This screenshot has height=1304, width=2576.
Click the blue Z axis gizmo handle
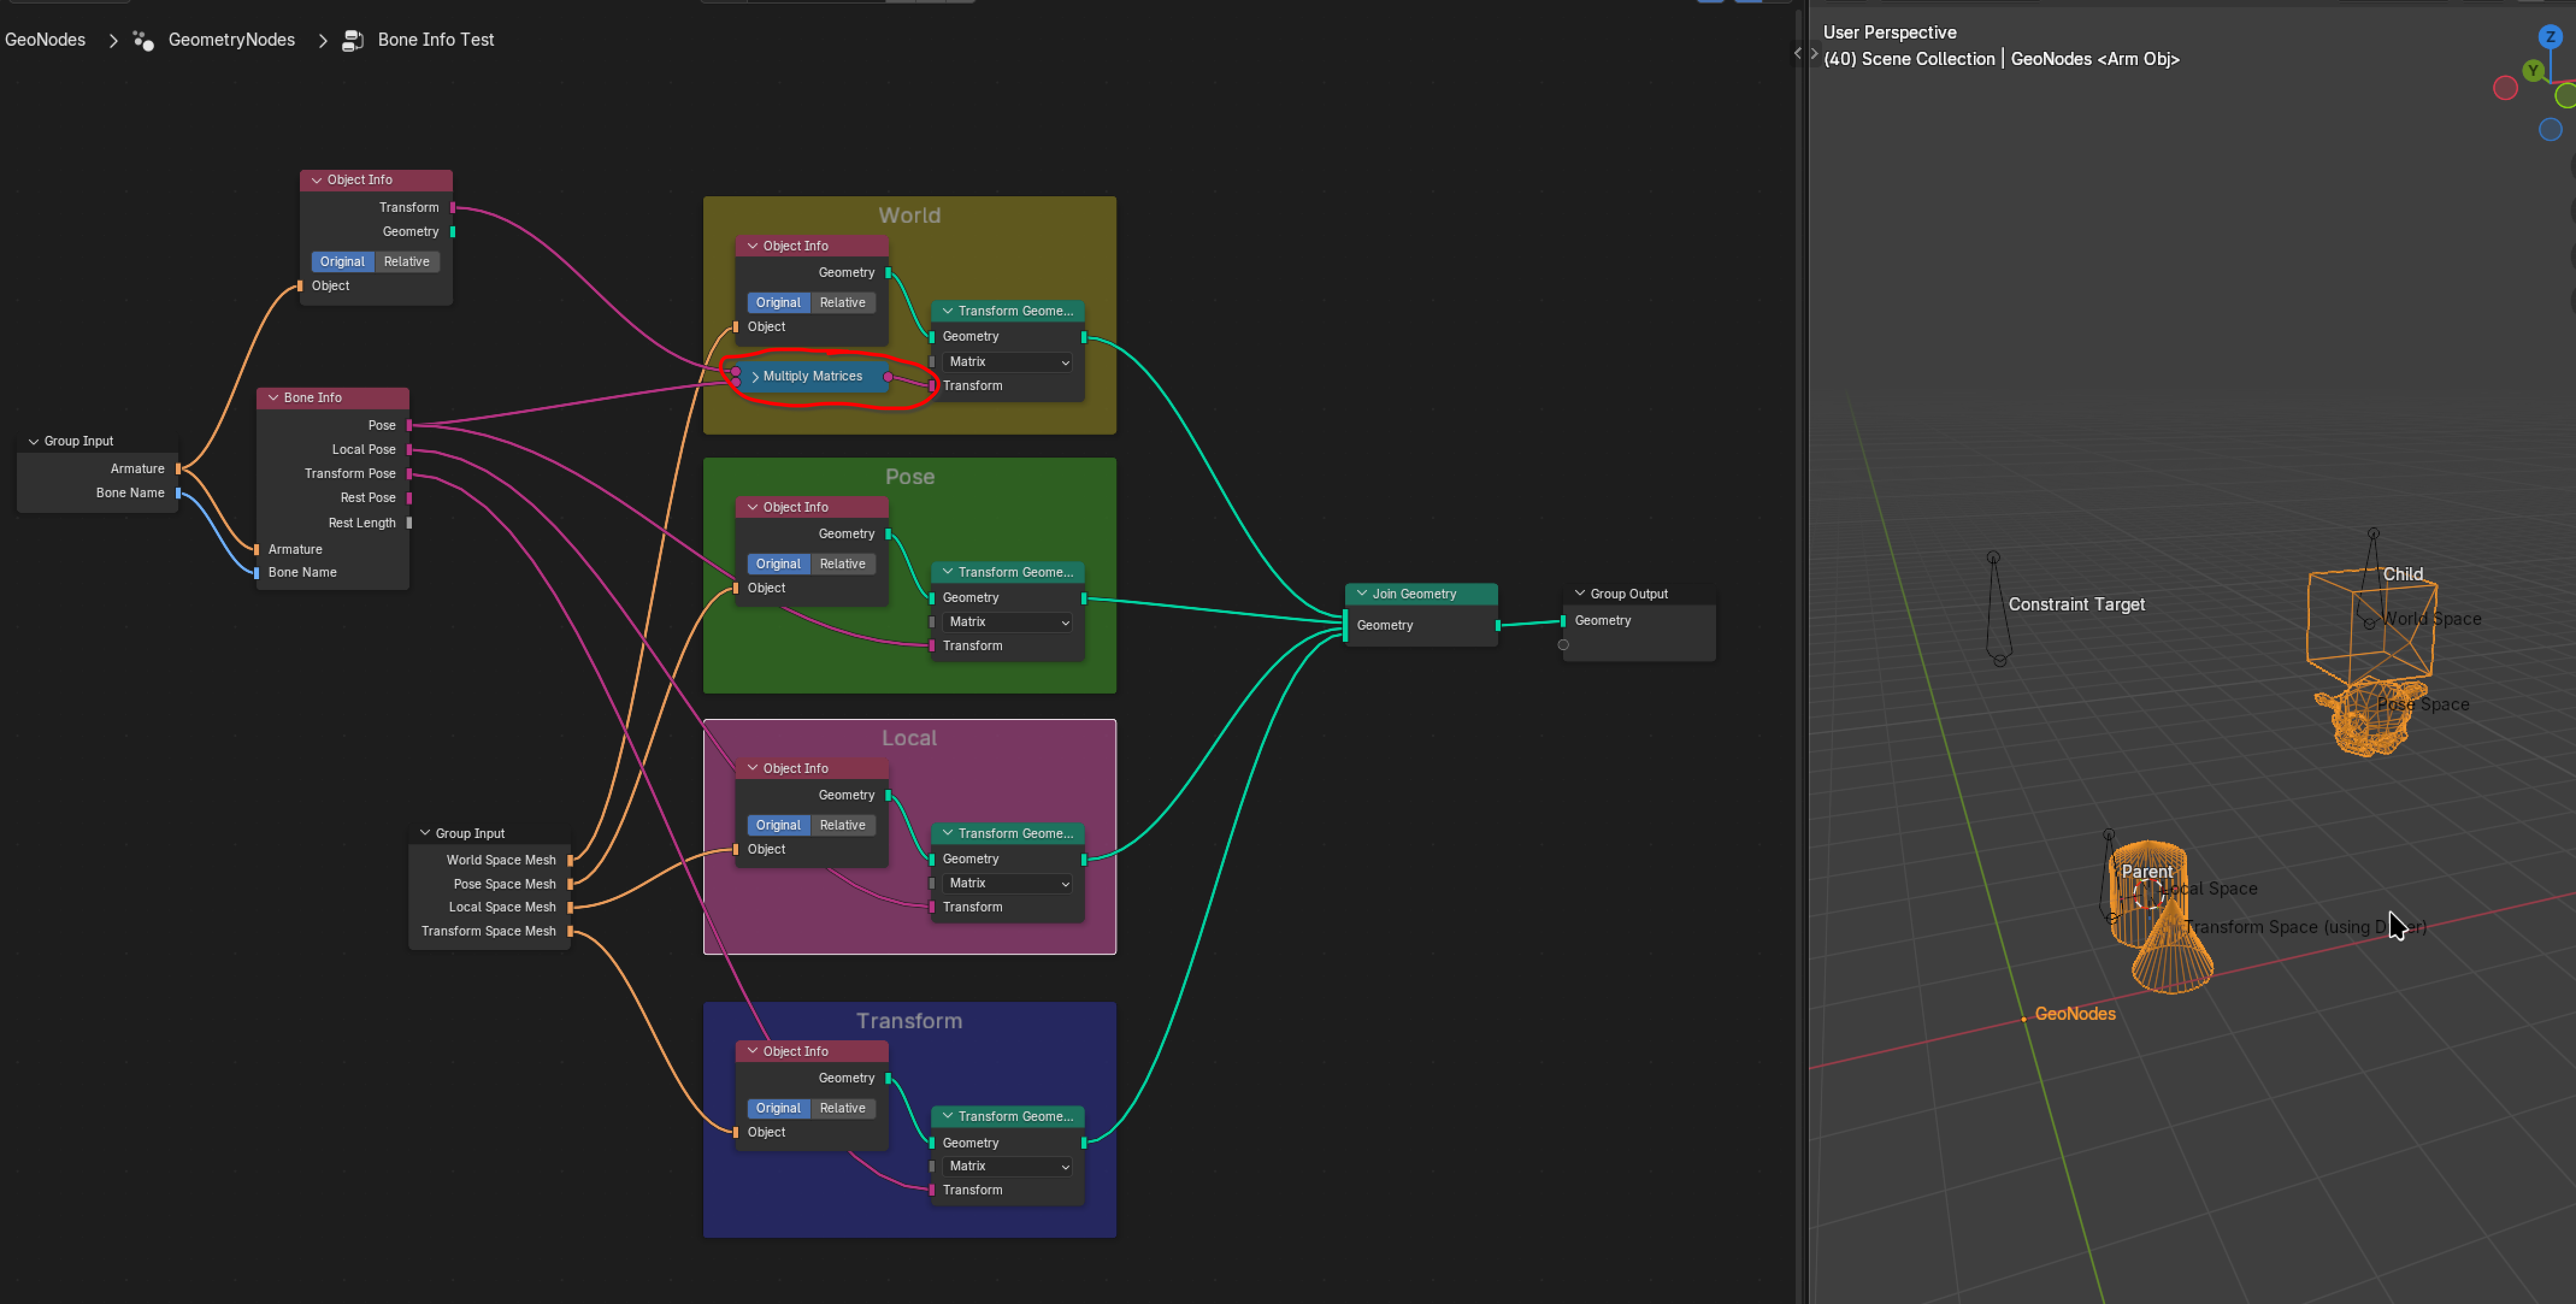[x=2550, y=37]
